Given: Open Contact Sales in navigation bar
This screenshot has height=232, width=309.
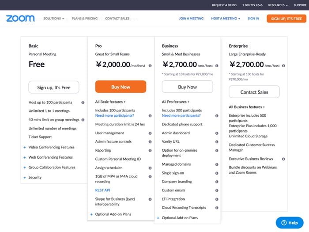Looking at the screenshot, I should pos(117,19).
